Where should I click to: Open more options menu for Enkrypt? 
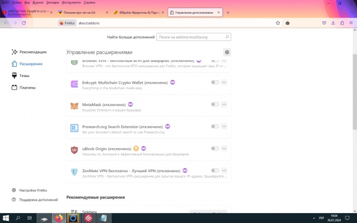(x=224, y=83)
